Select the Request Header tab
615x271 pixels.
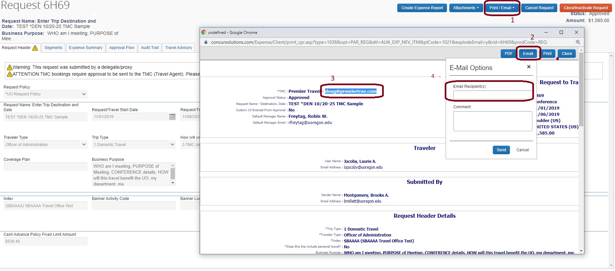pyautogui.click(x=20, y=48)
